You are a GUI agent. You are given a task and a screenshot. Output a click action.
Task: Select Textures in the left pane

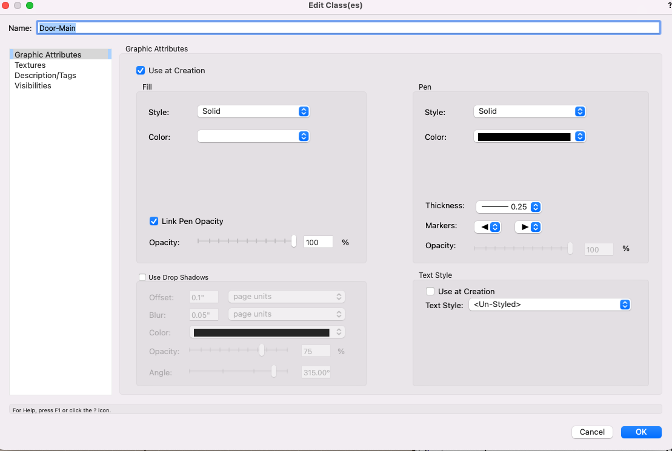click(x=30, y=65)
